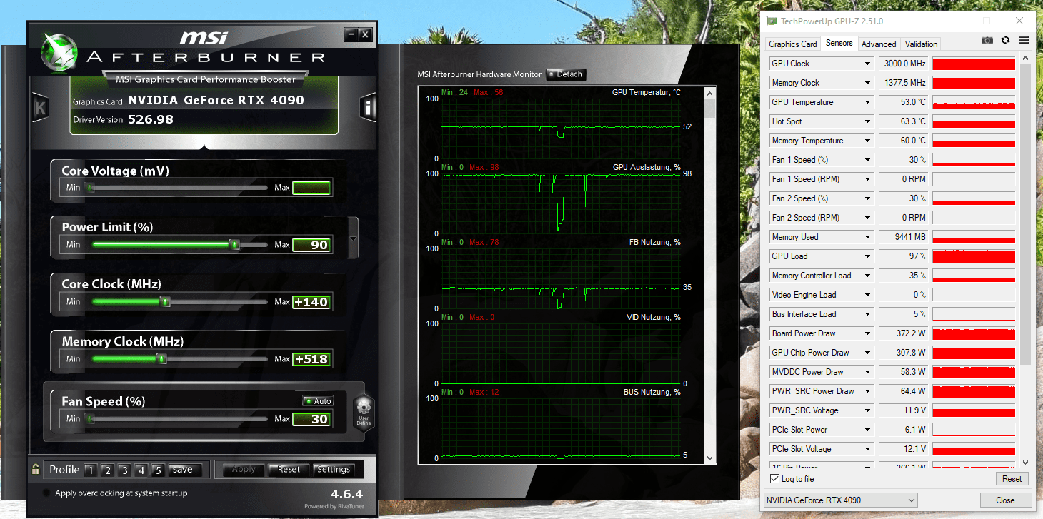Click the Core Clock slider handle
The width and height of the screenshot is (1043, 519).
point(166,302)
